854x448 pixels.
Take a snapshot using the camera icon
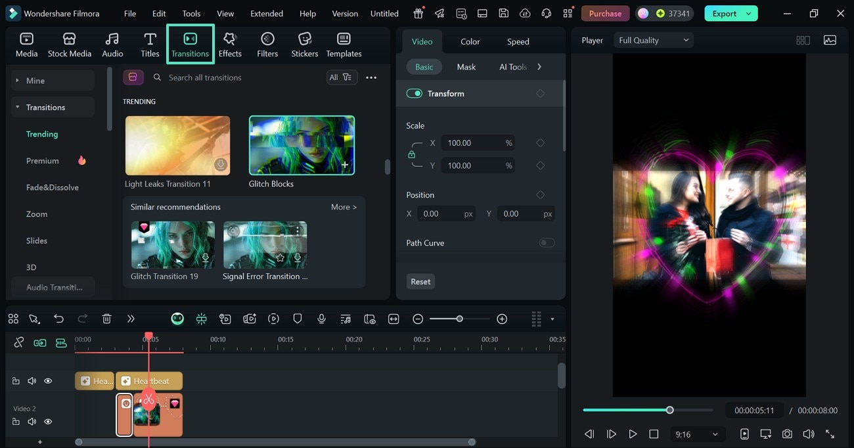pyautogui.click(x=787, y=434)
